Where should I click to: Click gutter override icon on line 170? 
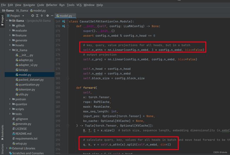pos(63,26)
